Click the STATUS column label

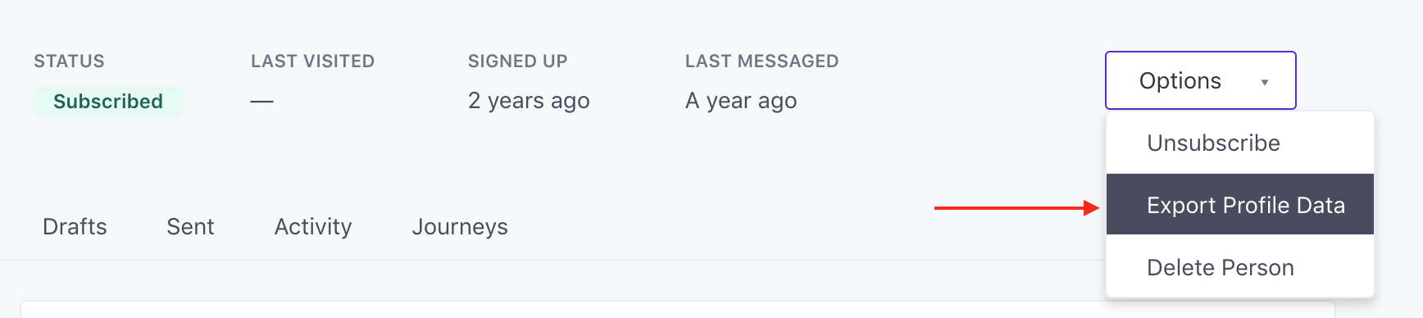[x=69, y=61]
